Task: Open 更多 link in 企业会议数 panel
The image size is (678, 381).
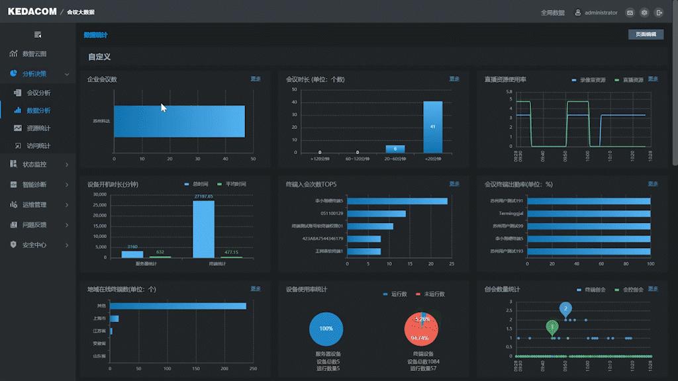Action: coord(256,79)
